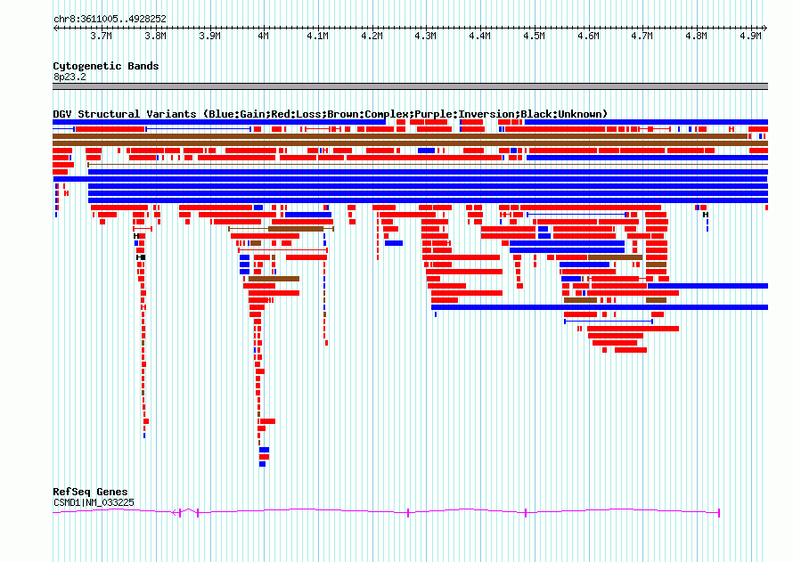The height and width of the screenshot is (562, 793).
Task: Click the 4.5M ruler tick label
Action: click(534, 36)
